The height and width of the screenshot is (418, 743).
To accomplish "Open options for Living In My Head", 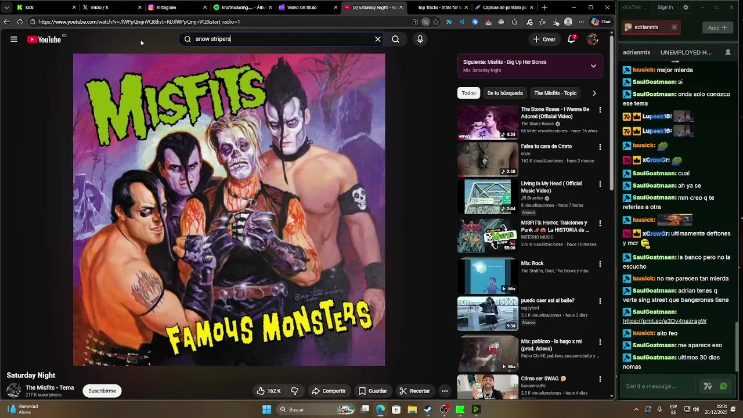I will [600, 184].
